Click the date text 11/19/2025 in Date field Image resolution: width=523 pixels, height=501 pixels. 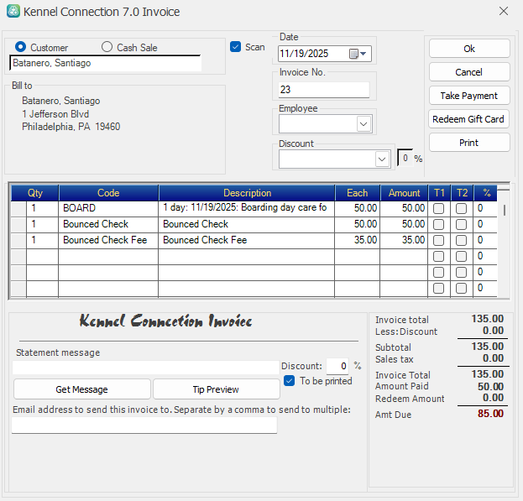pyautogui.click(x=304, y=54)
